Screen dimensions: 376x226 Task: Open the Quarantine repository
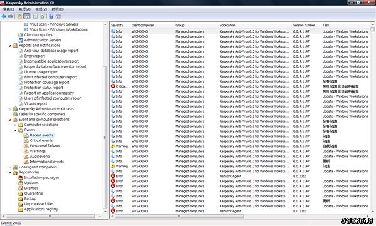(33, 193)
